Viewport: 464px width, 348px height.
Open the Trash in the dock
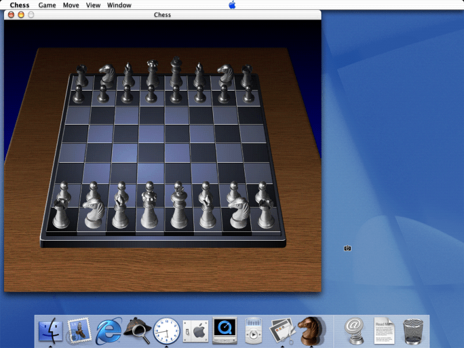[413, 331]
